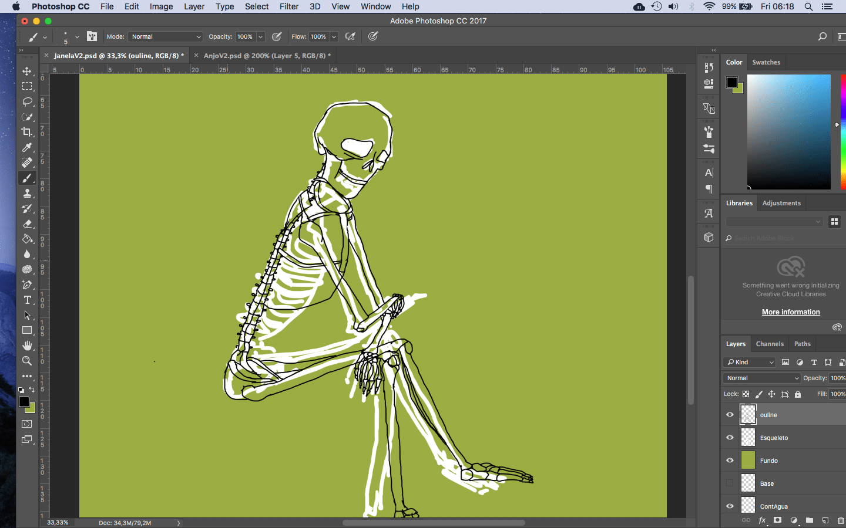Select the Move tool
Image resolution: width=846 pixels, height=528 pixels.
pos(27,71)
